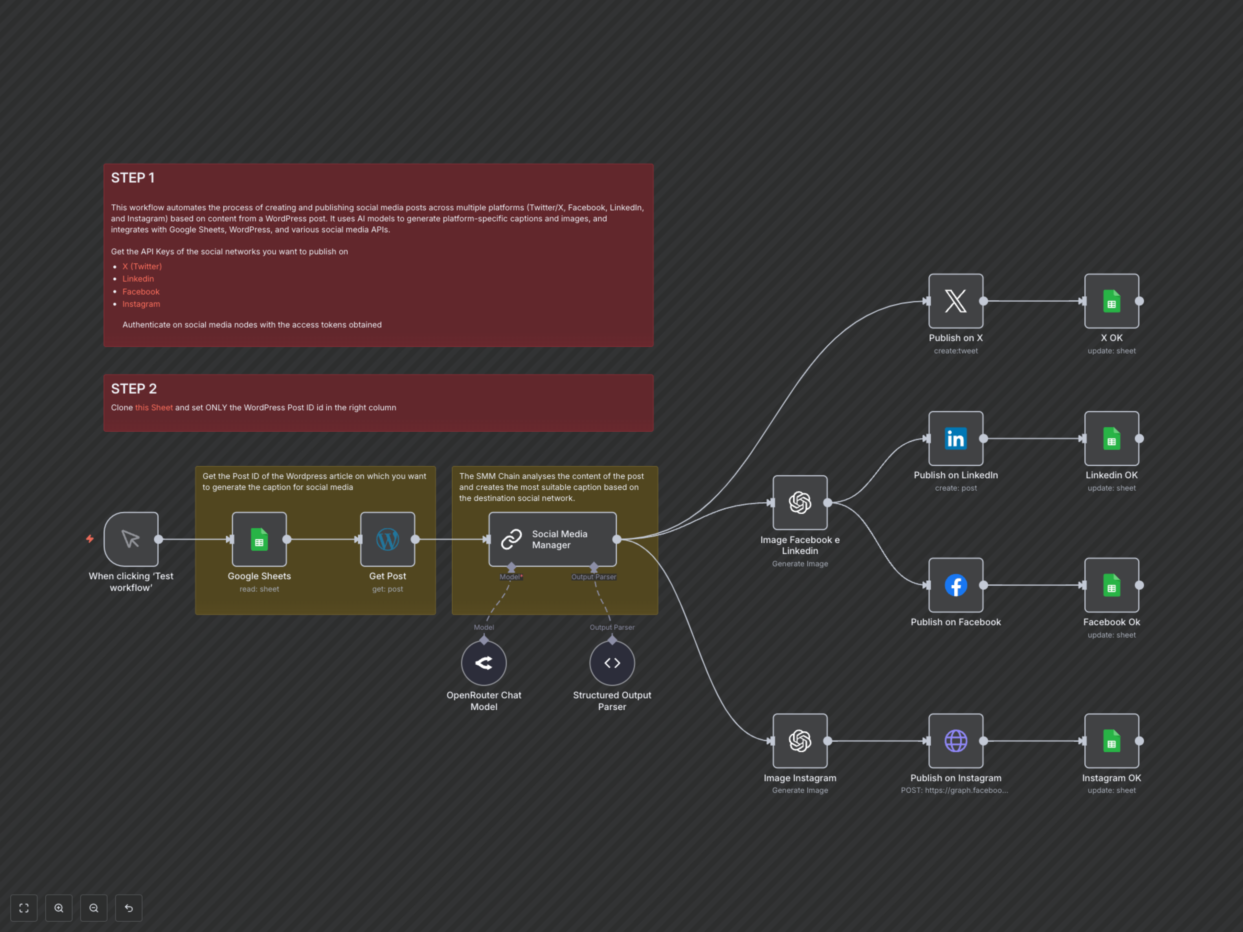
Task: Open the X (Twitter) API link
Action: pos(142,266)
